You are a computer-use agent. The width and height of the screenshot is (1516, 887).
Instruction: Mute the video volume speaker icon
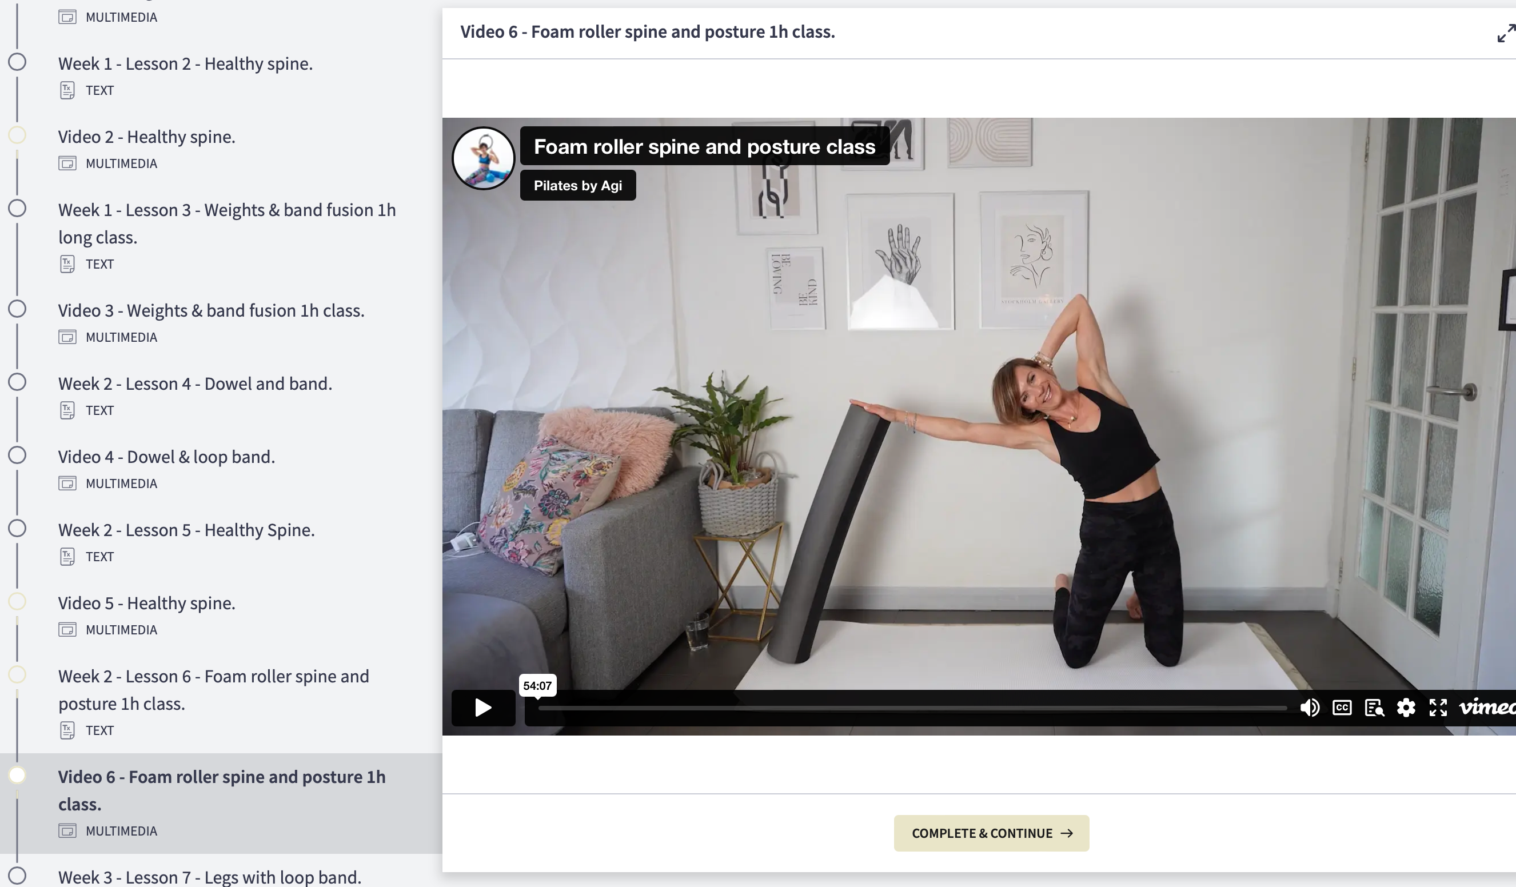[1310, 707]
